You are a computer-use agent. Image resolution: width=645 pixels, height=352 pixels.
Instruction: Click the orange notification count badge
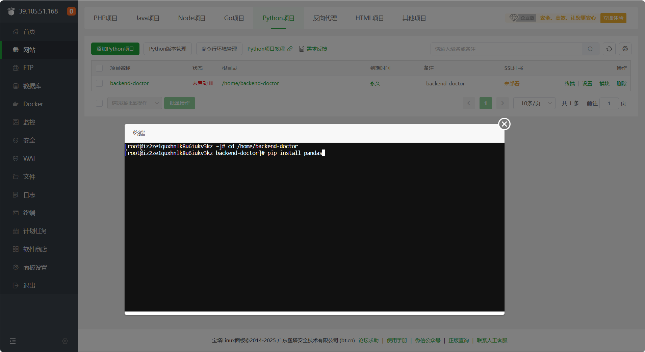tap(71, 11)
